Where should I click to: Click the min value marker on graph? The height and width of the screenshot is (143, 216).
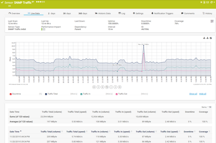[117, 64]
